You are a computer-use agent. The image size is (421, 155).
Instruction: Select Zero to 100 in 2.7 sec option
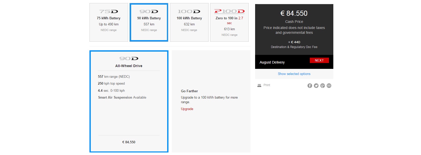pos(229,22)
